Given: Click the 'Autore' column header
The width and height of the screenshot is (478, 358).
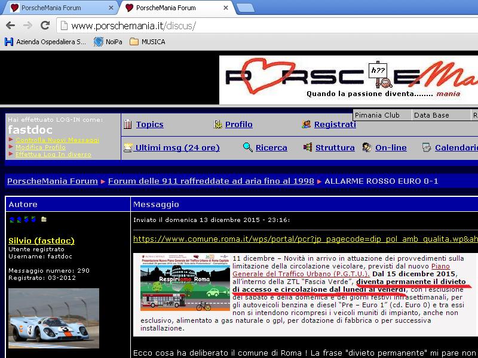Looking at the screenshot, I should click(x=23, y=204).
